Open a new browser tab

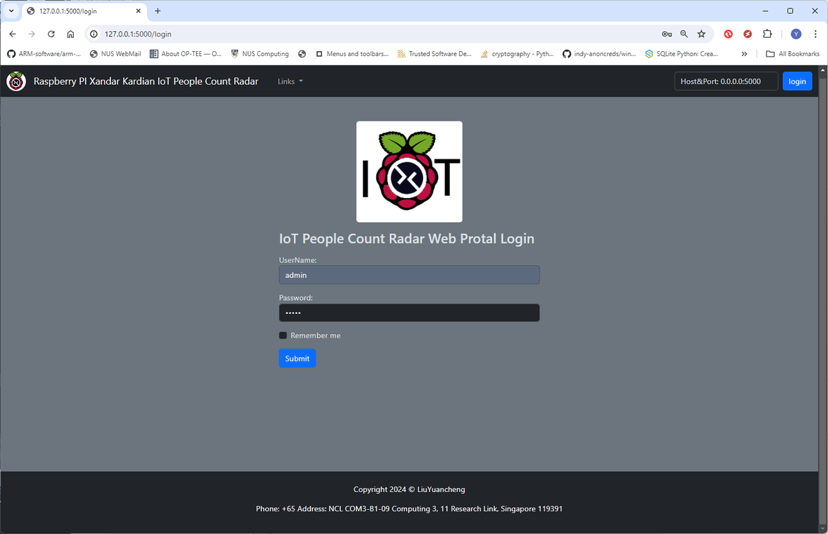coord(157,11)
